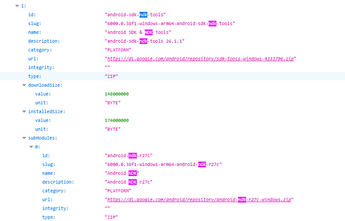Click the submodule integrity key label
345x221 pixels.
(x=55, y=209)
